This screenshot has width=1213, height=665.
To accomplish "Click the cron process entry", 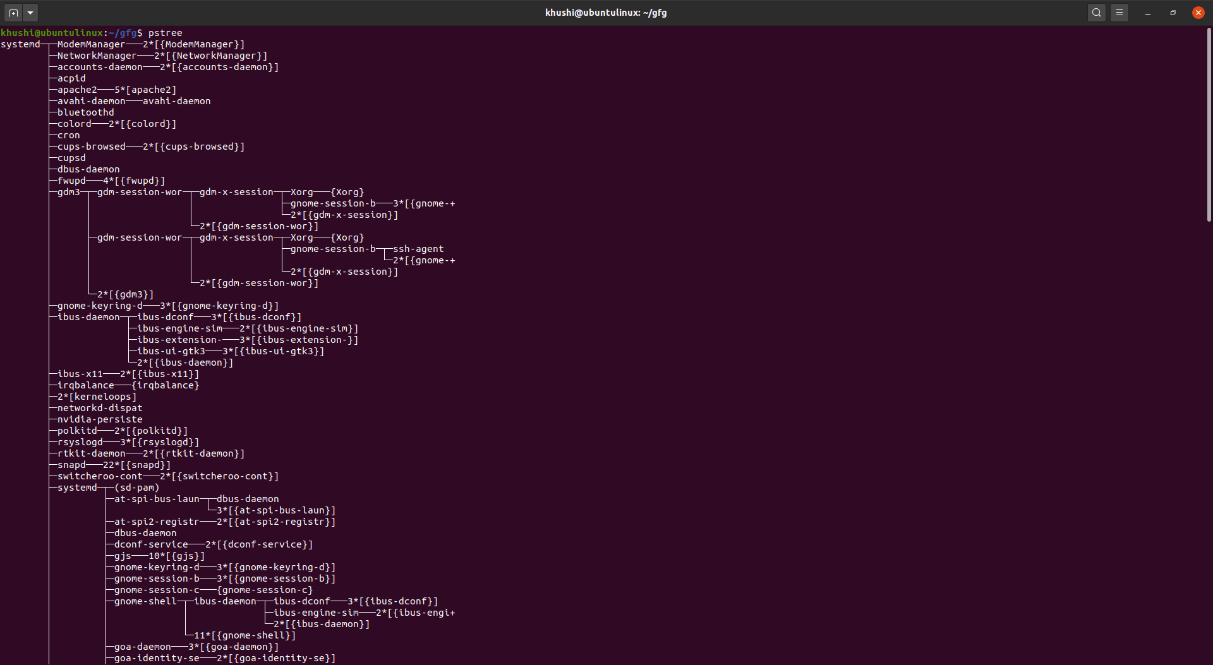I will click(68, 135).
